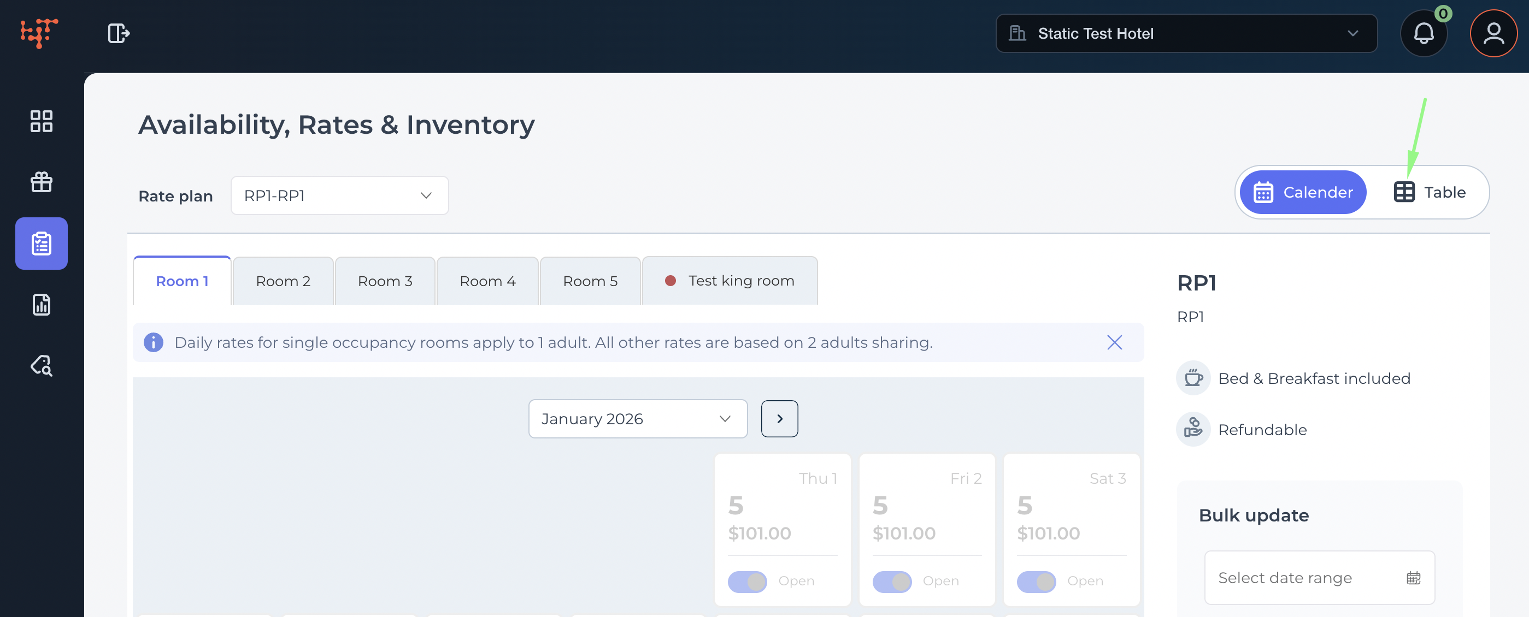The width and height of the screenshot is (1529, 617).
Task: Go to next month with arrow button
Action: pyautogui.click(x=779, y=418)
